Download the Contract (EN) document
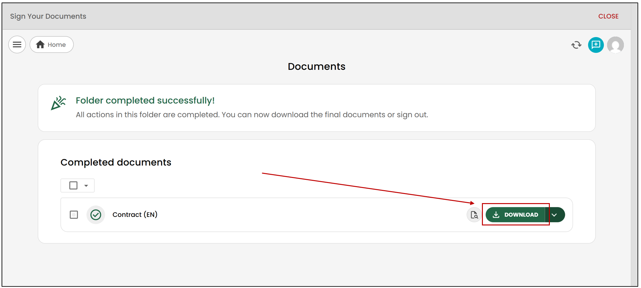The height and width of the screenshot is (288, 641). (515, 215)
